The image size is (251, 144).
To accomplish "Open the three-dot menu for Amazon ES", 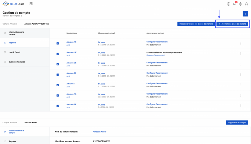I will coord(241,74).
